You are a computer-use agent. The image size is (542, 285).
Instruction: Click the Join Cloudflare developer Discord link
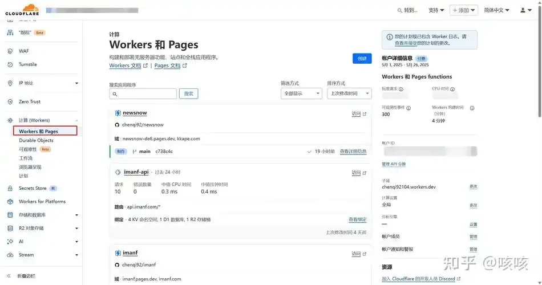421,279
